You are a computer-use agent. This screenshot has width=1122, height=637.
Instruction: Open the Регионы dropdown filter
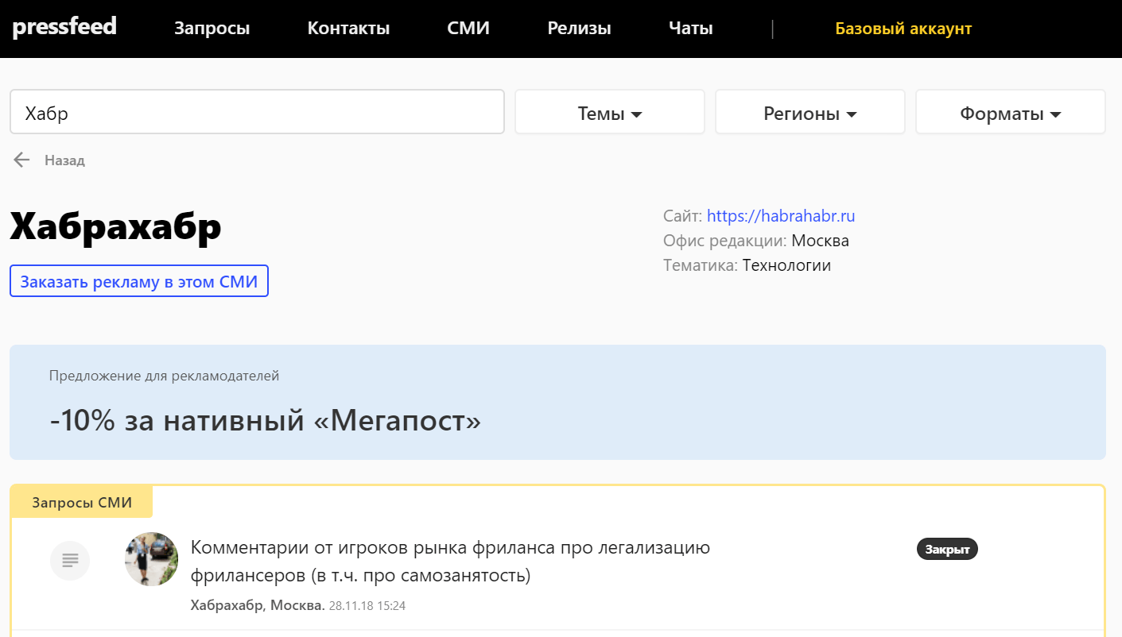point(809,114)
